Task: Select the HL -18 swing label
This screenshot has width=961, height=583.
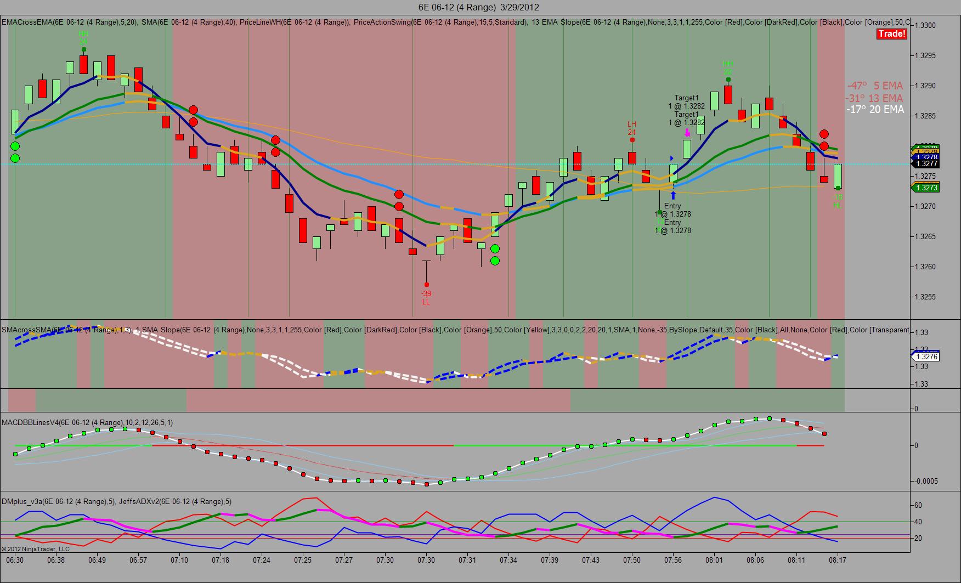Action: (838, 201)
